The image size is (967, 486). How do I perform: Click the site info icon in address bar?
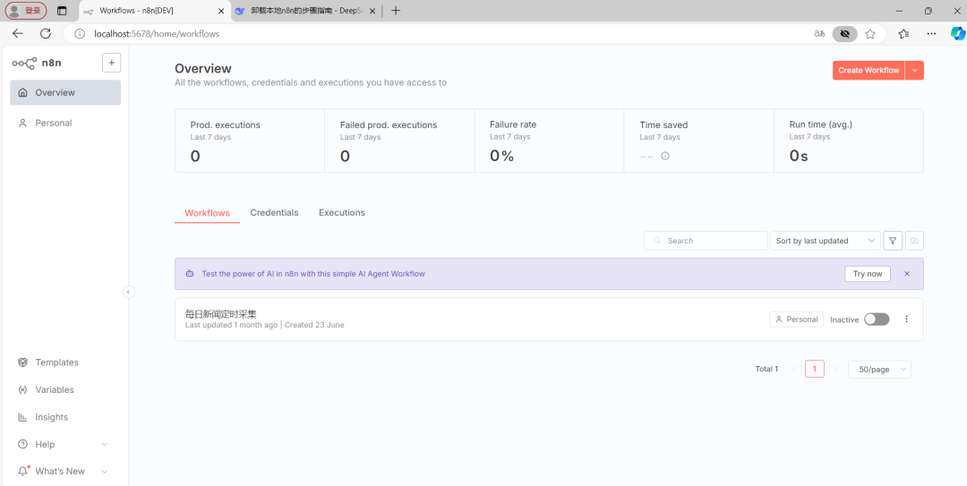[80, 34]
